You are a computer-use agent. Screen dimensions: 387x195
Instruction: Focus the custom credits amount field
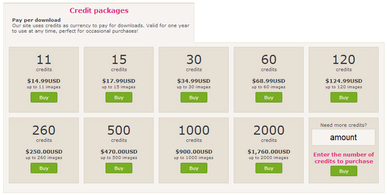(x=343, y=137)
